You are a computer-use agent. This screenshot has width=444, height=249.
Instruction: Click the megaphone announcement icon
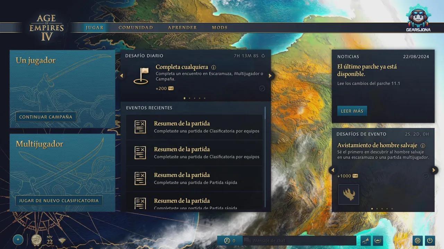pyautogui.click(x=366, y=241)
